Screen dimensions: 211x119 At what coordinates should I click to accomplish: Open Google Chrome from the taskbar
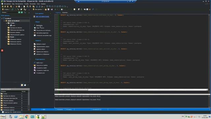(x=27, y=117)
